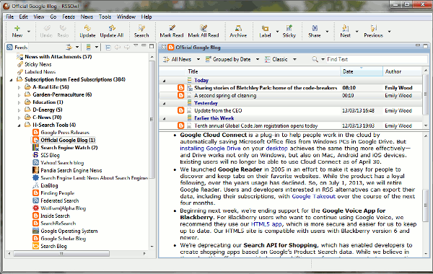The height and width of the screenshot is (274, 433).
Task: Expand the Garden-Permaculture folder
Action: point(19,95)
